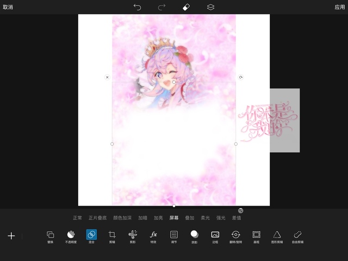Choose 强光 blend mode
The width and height of the screenshot is (348, 261).
221,218
